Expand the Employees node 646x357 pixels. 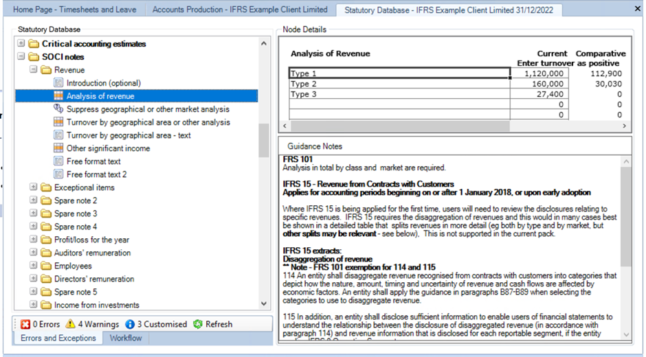click(34, 265)
